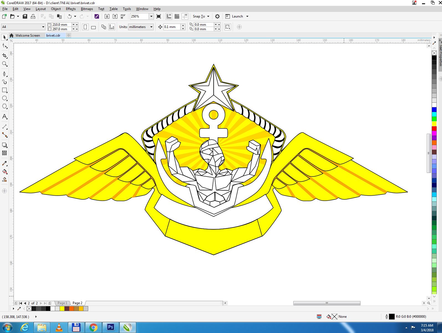Screen dimensions: 442x333
Task: Select the Drop Shadow tool
Action: point(4,145)
